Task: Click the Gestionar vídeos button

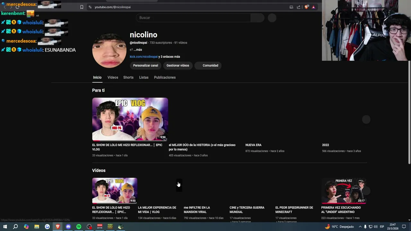Action: (178, 65)
